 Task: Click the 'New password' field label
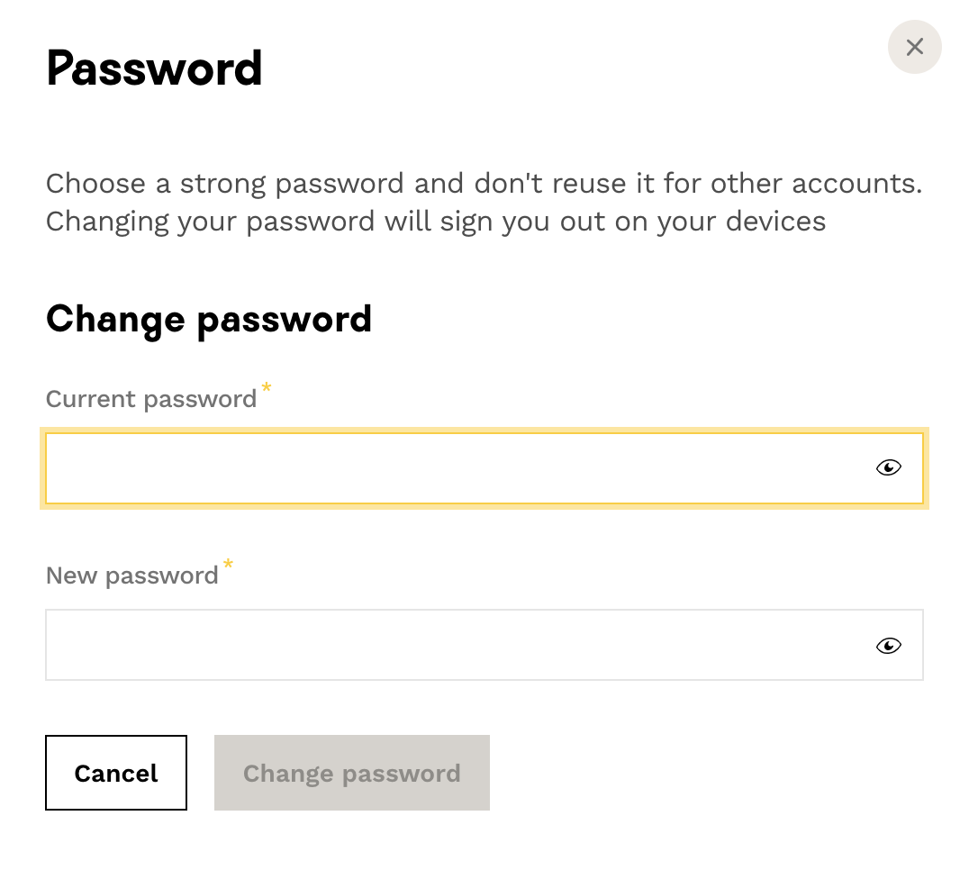click(132, 575)
